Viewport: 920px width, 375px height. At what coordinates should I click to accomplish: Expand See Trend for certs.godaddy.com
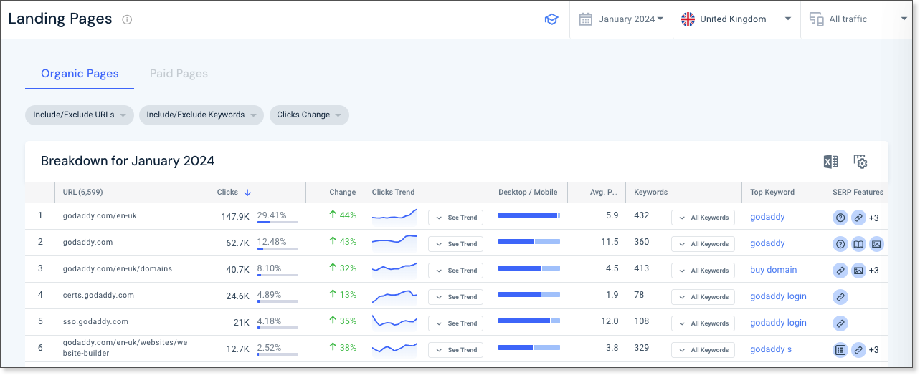(455, 297)
